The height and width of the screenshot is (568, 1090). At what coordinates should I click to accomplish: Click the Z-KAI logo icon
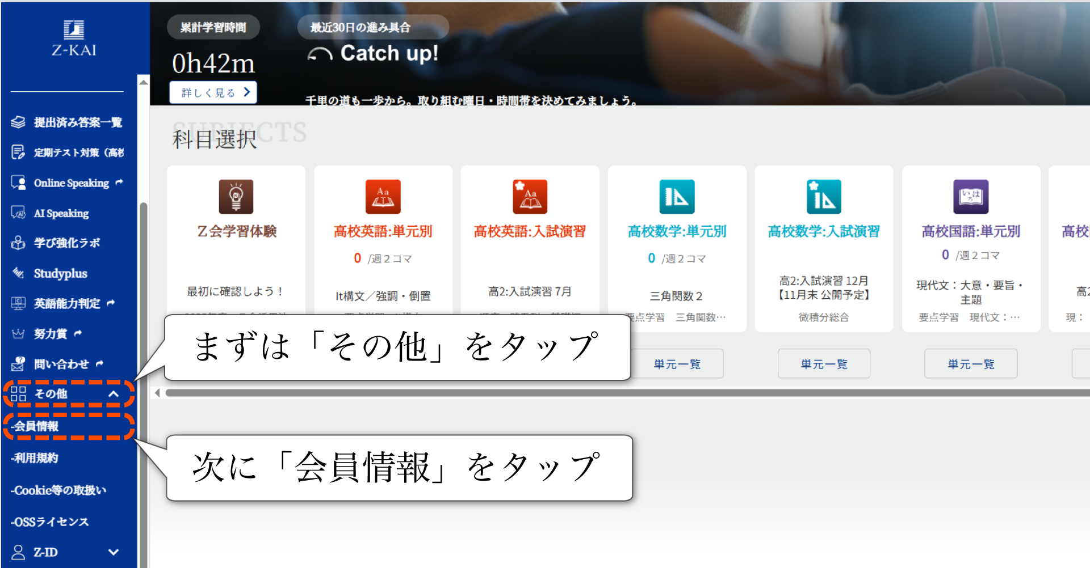74,30
